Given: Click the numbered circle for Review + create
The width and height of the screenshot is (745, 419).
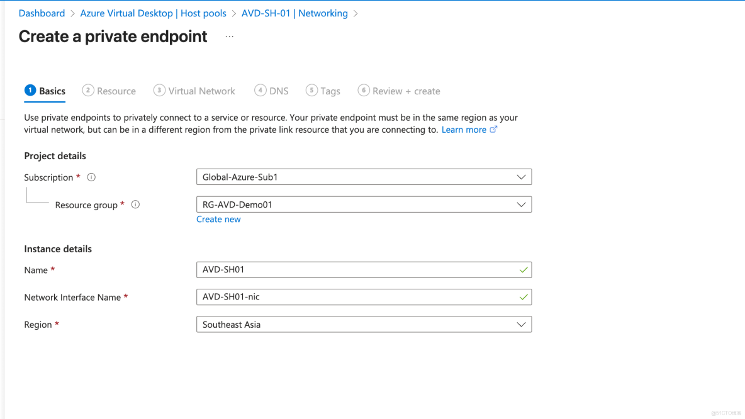Looking at the screenshot, I should [364, 90].
